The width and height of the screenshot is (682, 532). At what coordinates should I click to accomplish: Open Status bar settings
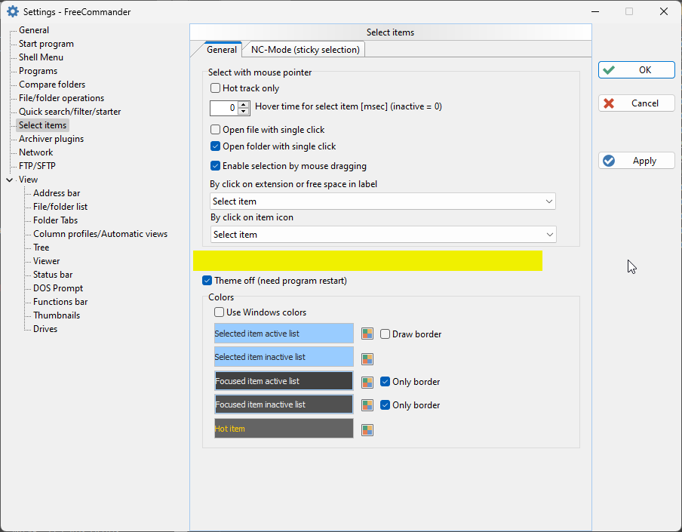[x=53, y=275]
